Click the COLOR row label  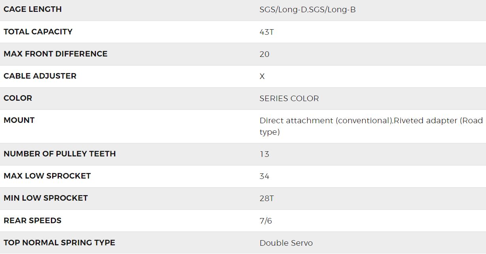pyautogui.click(x=18, y=98)
